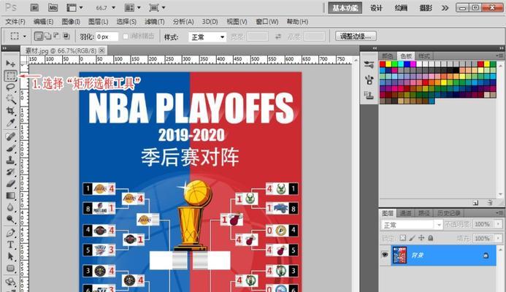The height and width of the screenshot is (292, 506).
Task: Select the Move tool
Action: (x=10, y=64)
